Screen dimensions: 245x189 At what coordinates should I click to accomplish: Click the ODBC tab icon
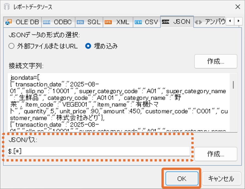click(x=47, y=22)
